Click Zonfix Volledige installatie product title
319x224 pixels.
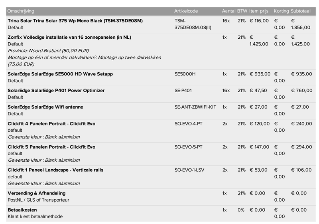coord(69,37)
